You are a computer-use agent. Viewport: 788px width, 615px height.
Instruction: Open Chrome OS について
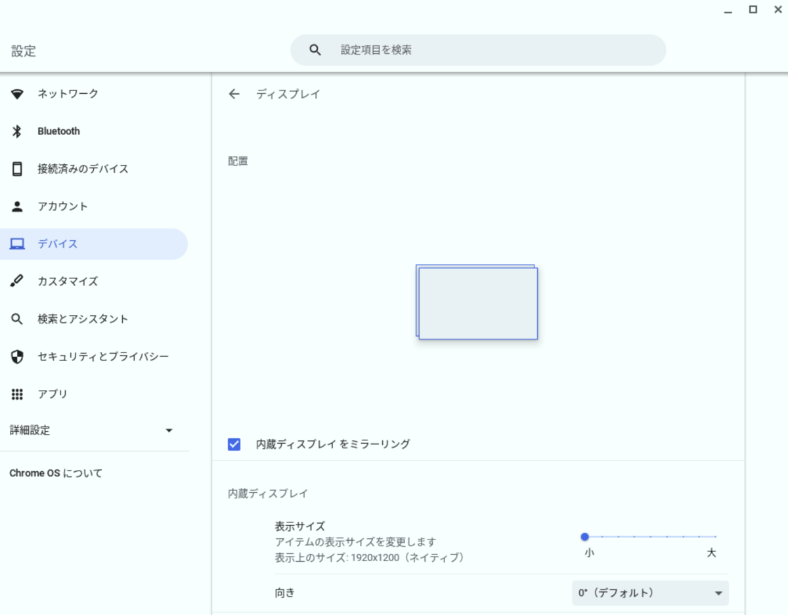tap(55, 473)
